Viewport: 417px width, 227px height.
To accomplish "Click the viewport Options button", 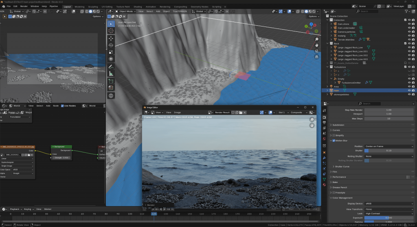I will (x=313, y=16).
